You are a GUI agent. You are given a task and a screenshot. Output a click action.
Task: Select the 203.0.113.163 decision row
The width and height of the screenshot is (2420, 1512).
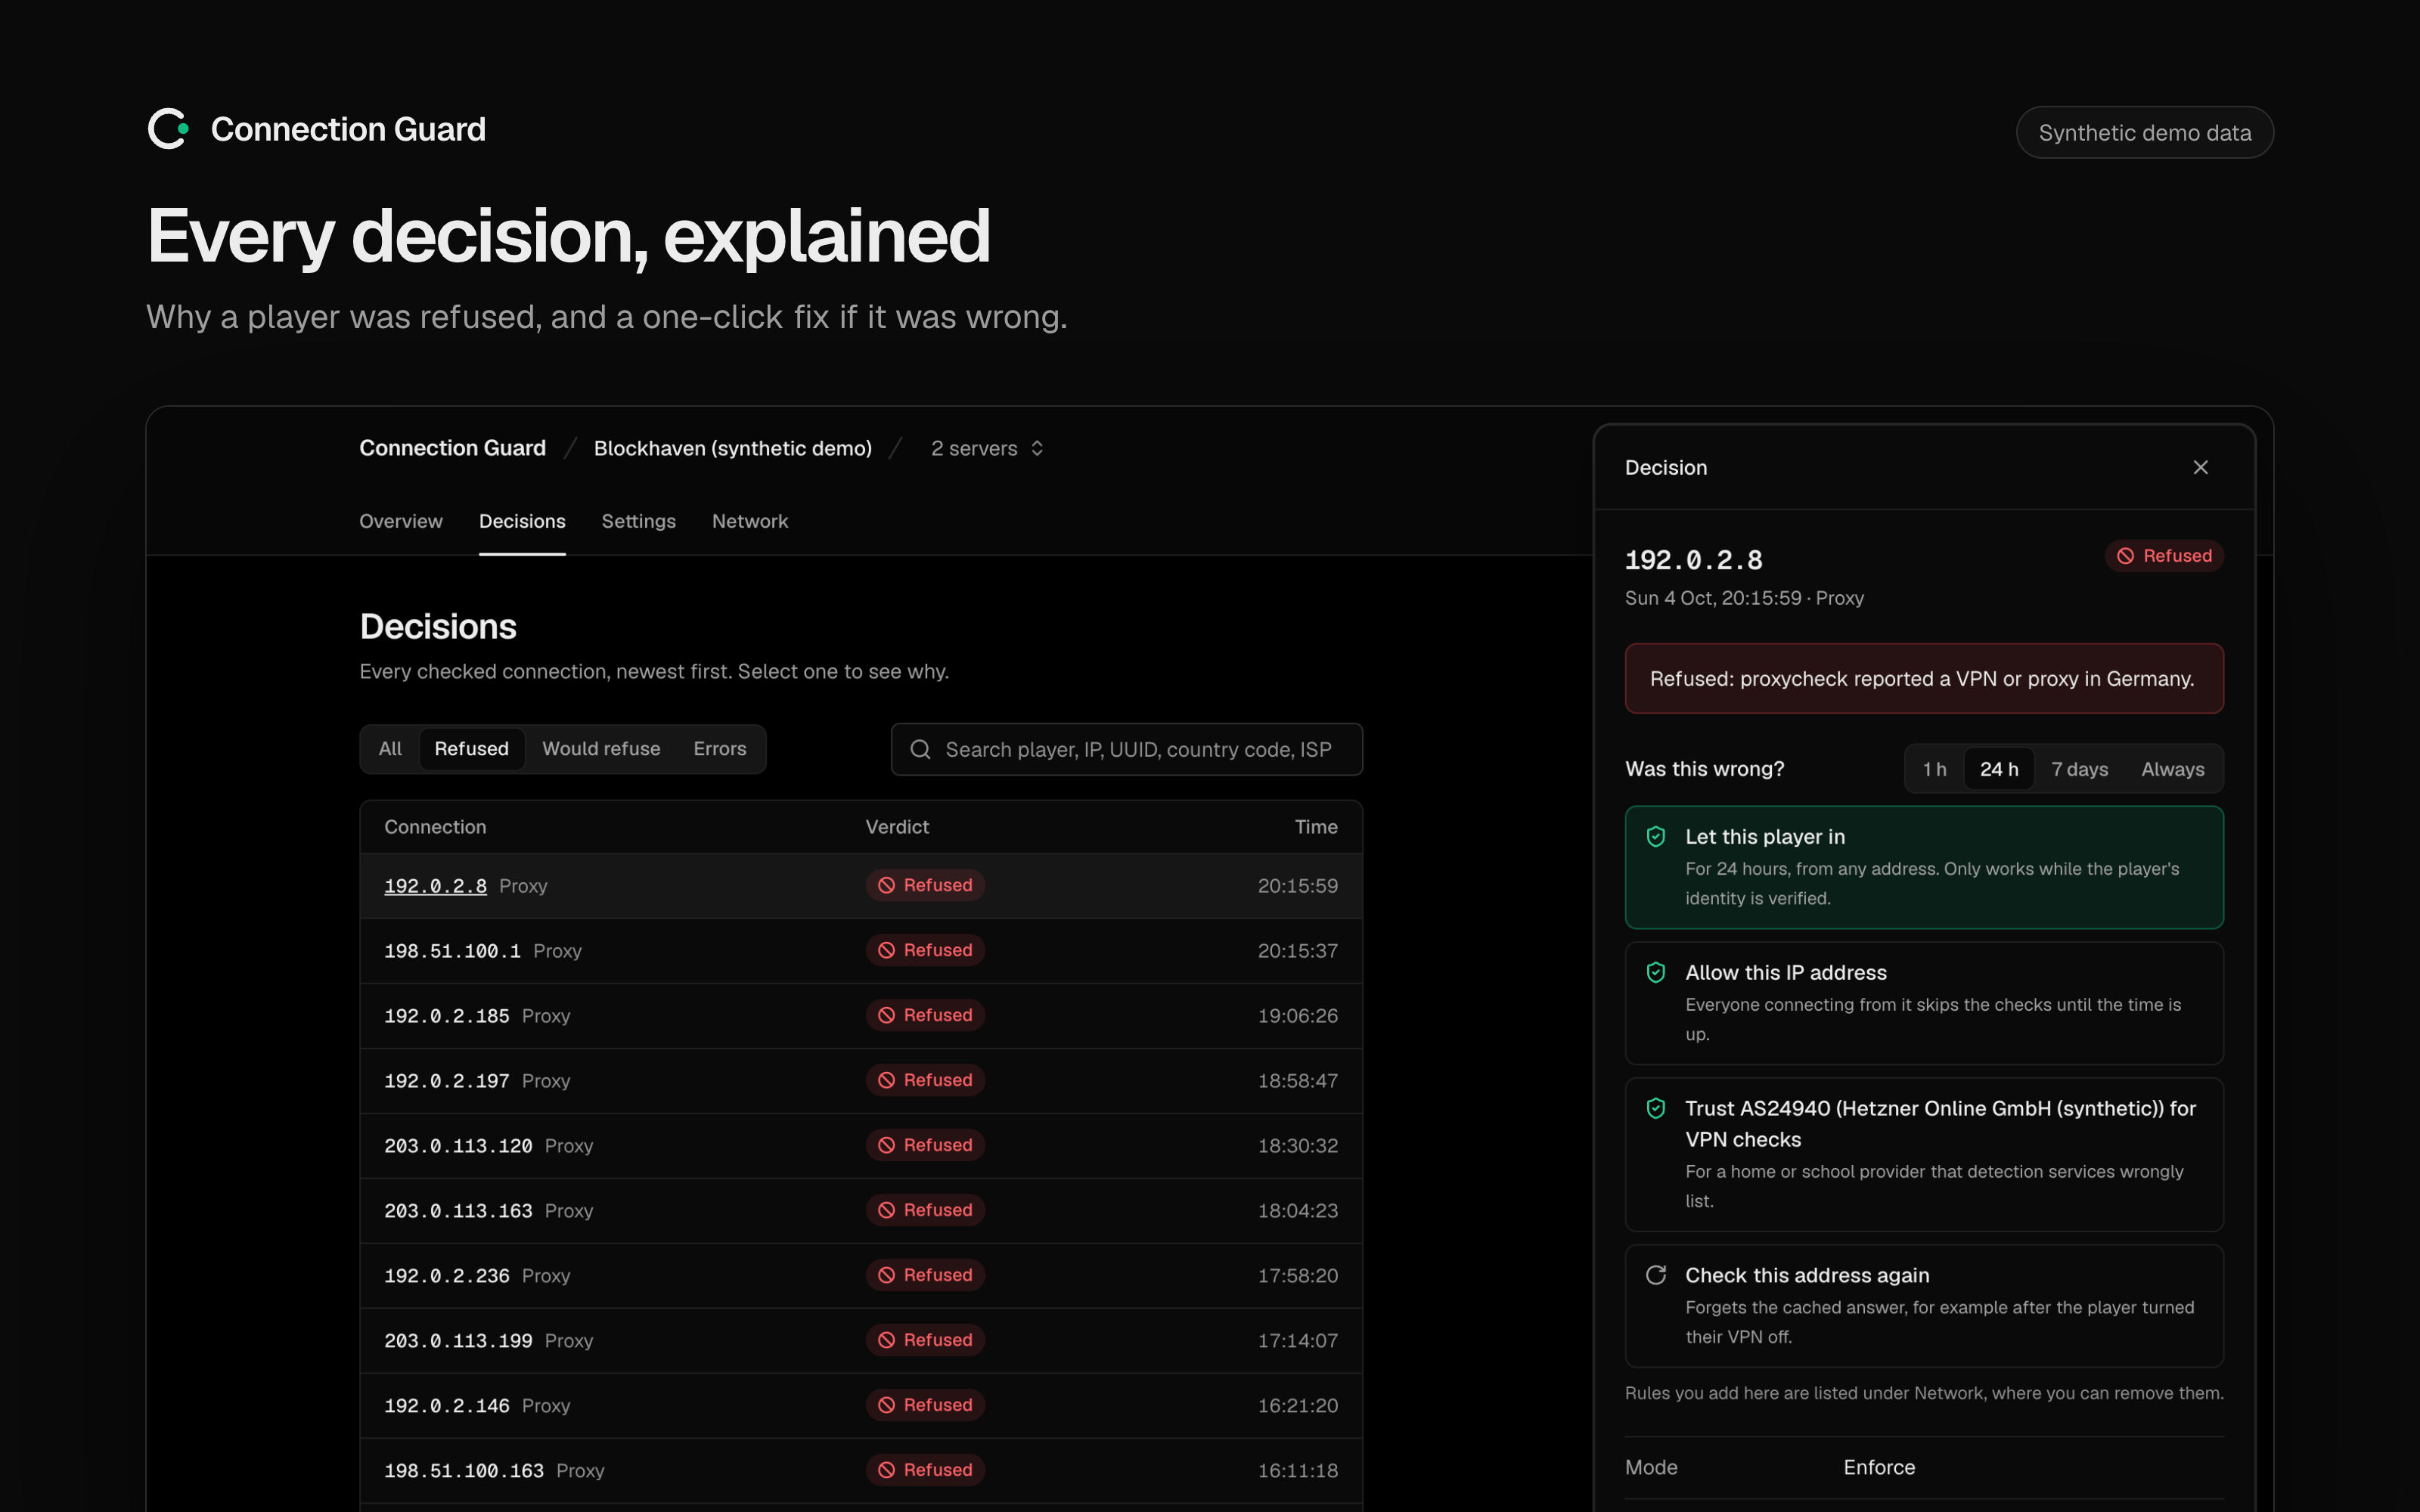(x=861, y=1211)
